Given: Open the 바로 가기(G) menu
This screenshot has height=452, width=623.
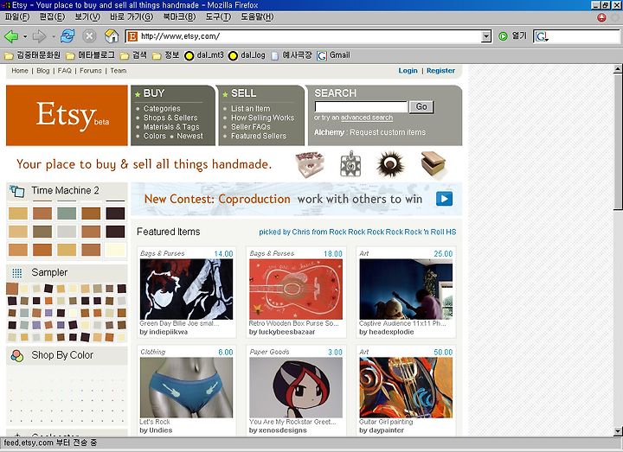Looking at the screenshot, I should [132, 17].
